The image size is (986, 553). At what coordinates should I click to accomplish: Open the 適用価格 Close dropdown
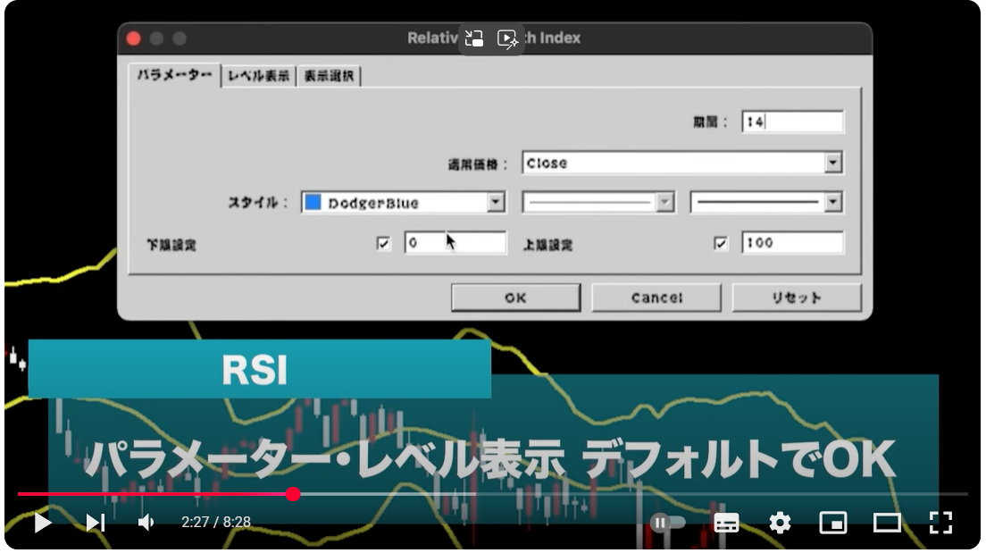(682, 163)
